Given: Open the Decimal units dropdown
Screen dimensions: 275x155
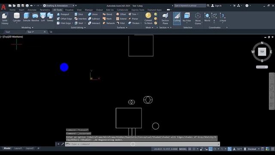Looking at the screenshot, I should (253, 149).
